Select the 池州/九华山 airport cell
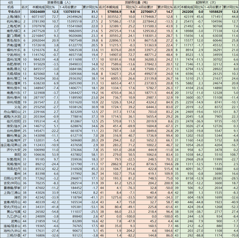The height and width of the screenshot is (238, 239). [x=10, y=231]
